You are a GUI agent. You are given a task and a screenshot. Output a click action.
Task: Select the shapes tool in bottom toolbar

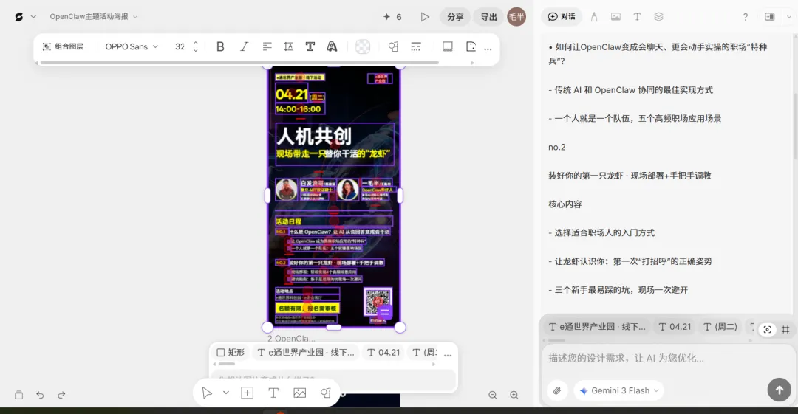(x=326, y=393)
